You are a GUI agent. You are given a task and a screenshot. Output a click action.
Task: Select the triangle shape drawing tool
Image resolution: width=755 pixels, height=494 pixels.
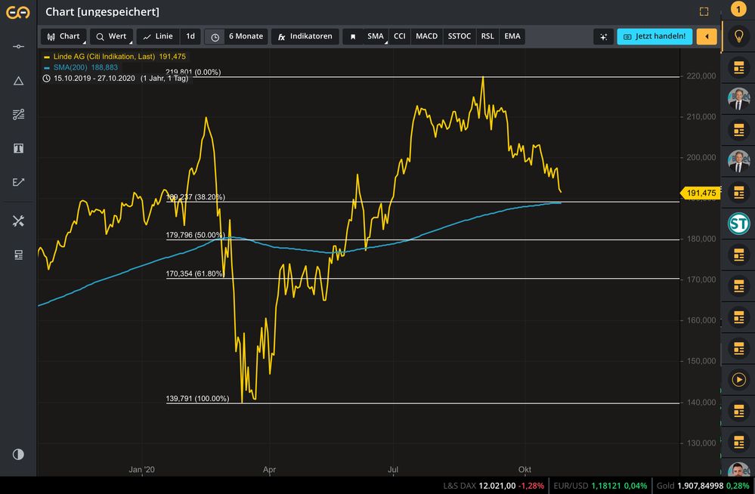18,81
